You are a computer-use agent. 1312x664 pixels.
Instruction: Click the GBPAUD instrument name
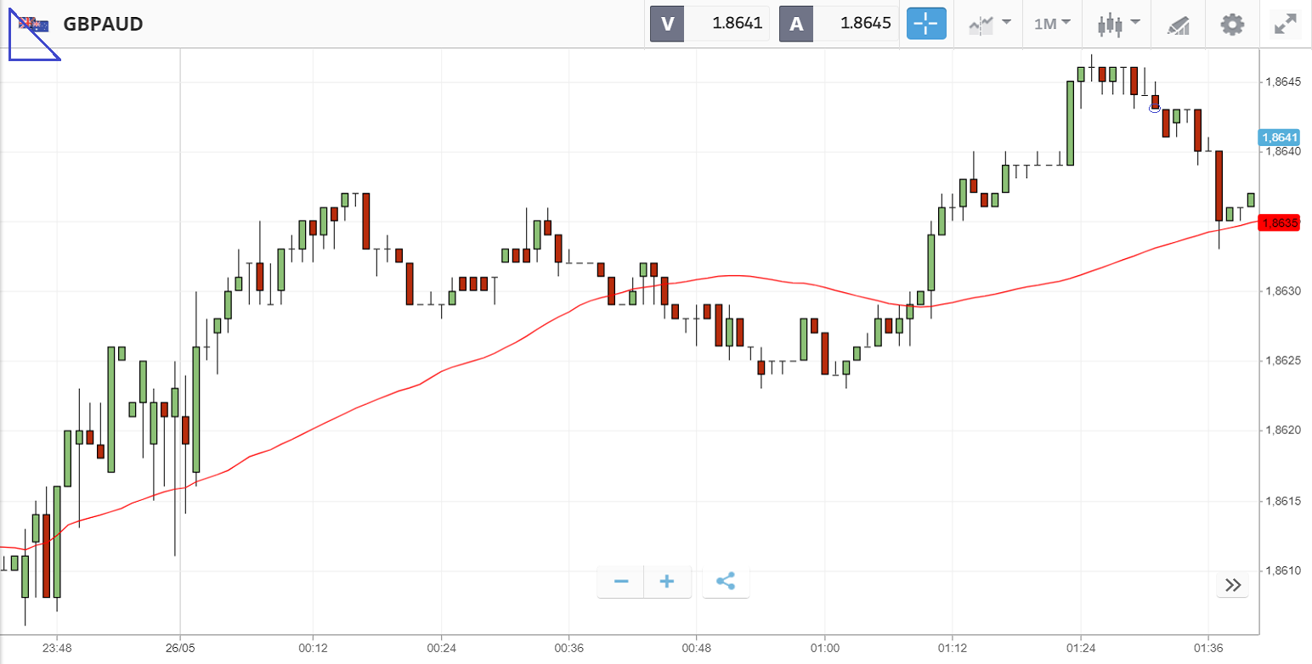click(103, 24)
